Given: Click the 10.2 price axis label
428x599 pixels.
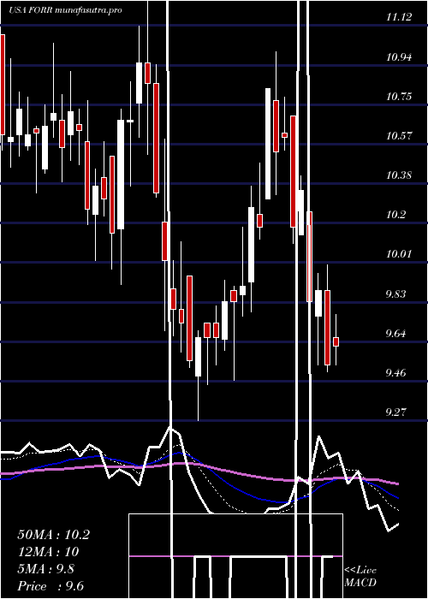Looking at the screenshot, I should pos(395,215).
